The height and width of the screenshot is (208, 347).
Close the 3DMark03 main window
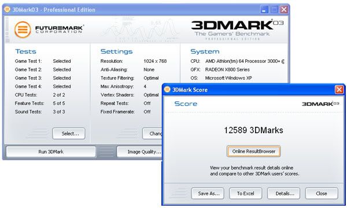click(x=284, y=9)
